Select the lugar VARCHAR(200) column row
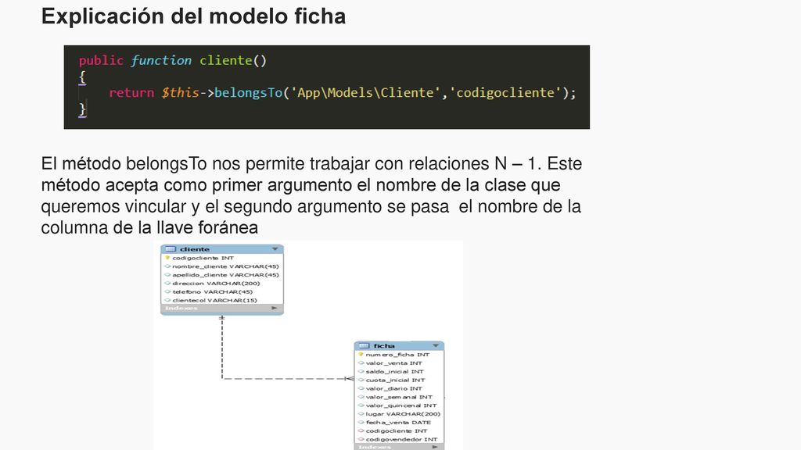The width and height of the screenshot is (801, 450). (x=399, y=414)
